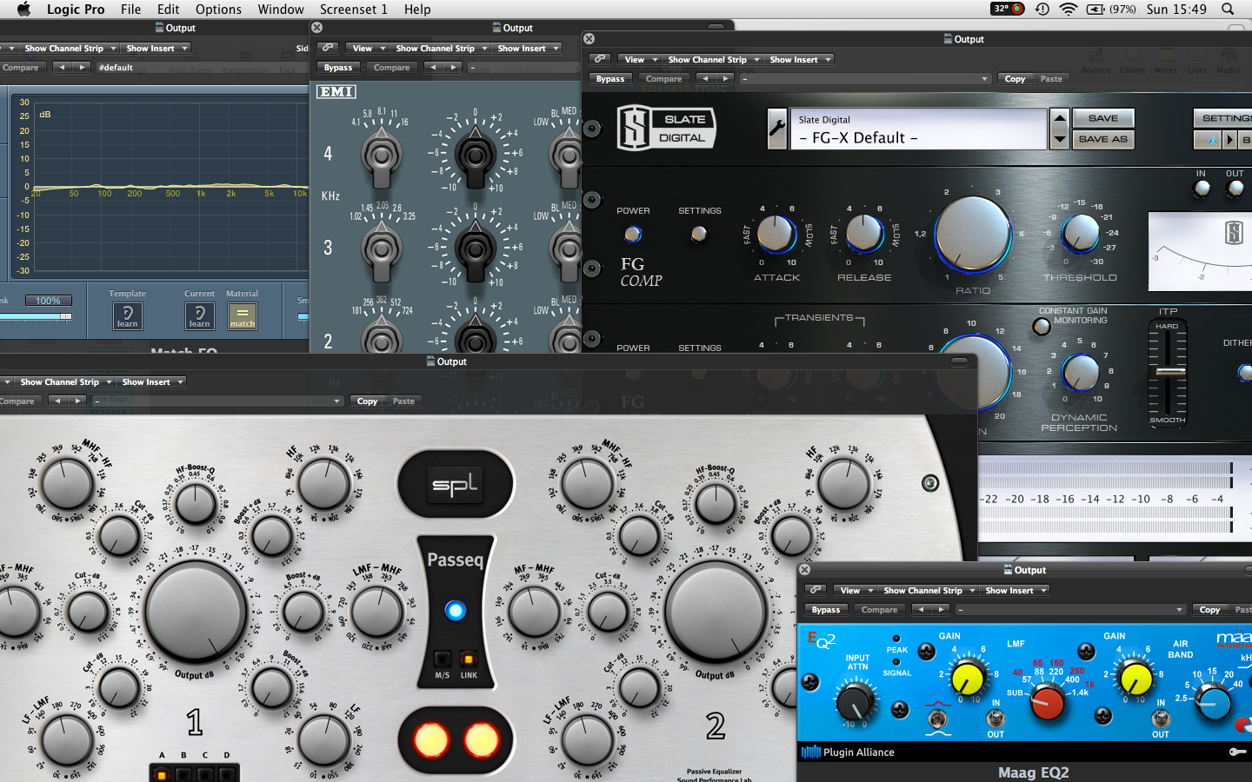Image resolution: width=1252 pixels, height=782 pixels.
Task: Open Show Channel Strip dropdown in Slate Digital window
Action: (712, 59)
